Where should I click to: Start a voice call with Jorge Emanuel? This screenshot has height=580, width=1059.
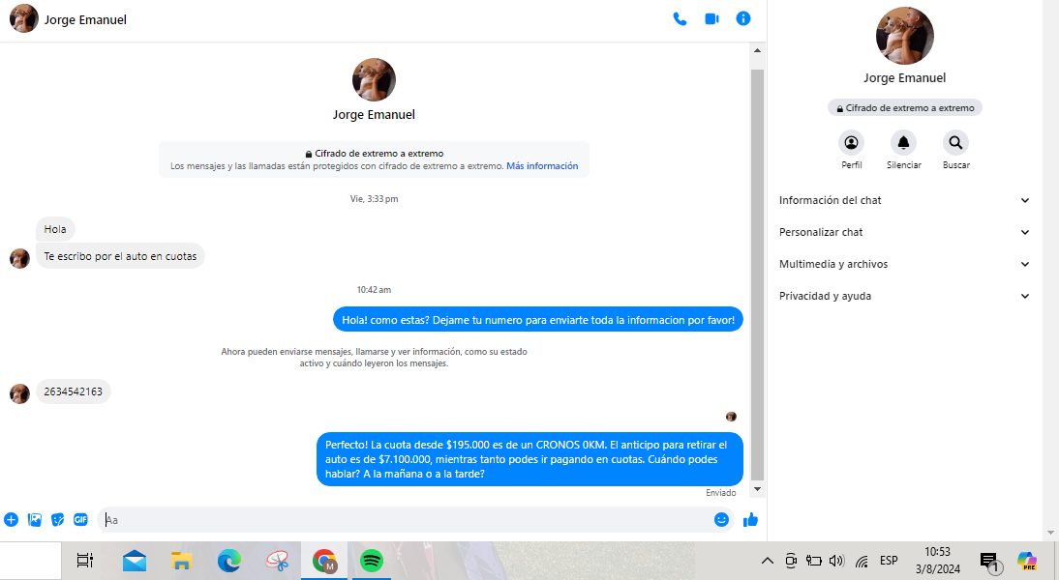coord(681,19)
